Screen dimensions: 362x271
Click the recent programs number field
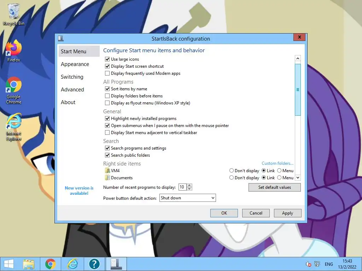click(183, 187)
